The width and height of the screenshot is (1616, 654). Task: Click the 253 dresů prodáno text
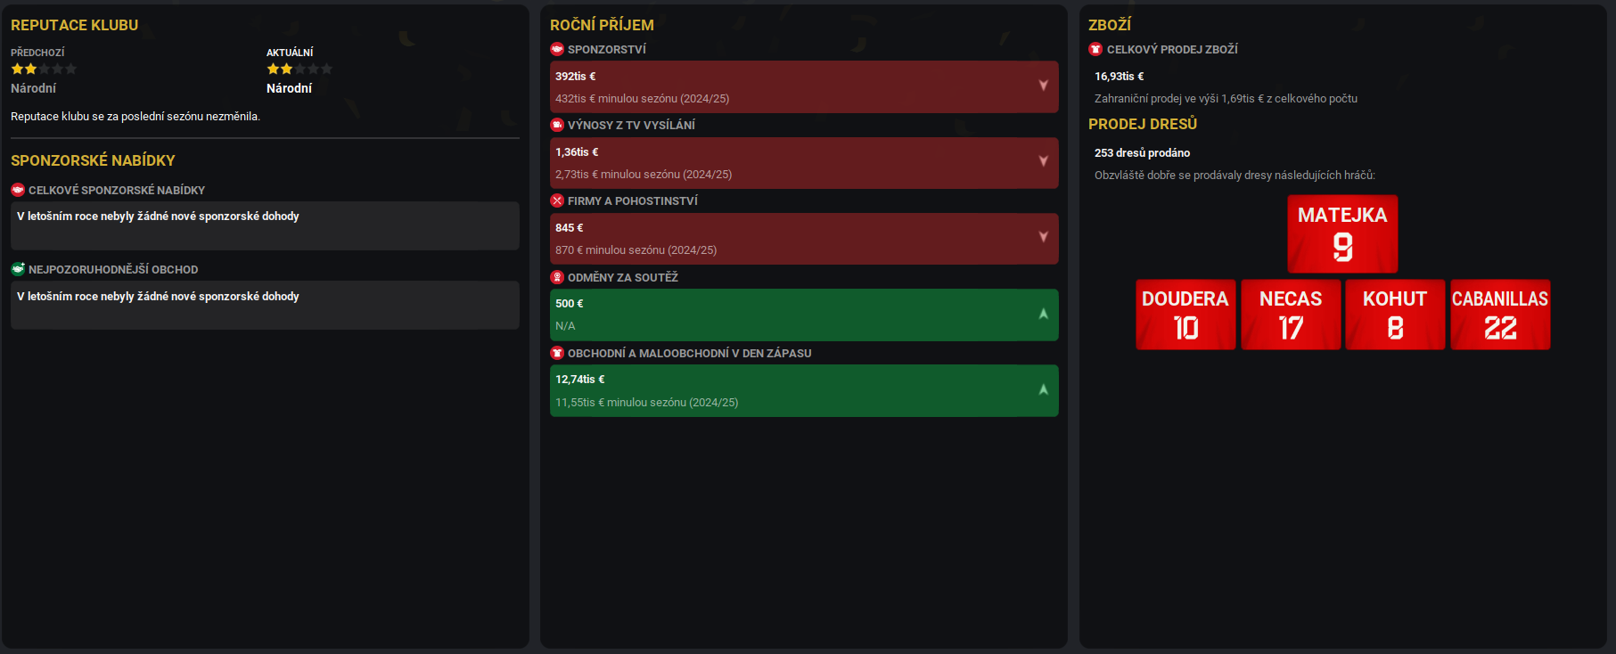[1142, 153]
